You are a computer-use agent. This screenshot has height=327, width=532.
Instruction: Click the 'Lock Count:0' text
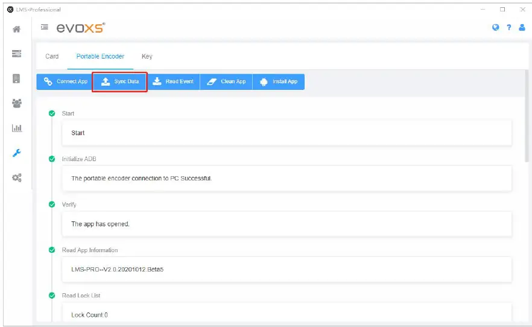89,315
